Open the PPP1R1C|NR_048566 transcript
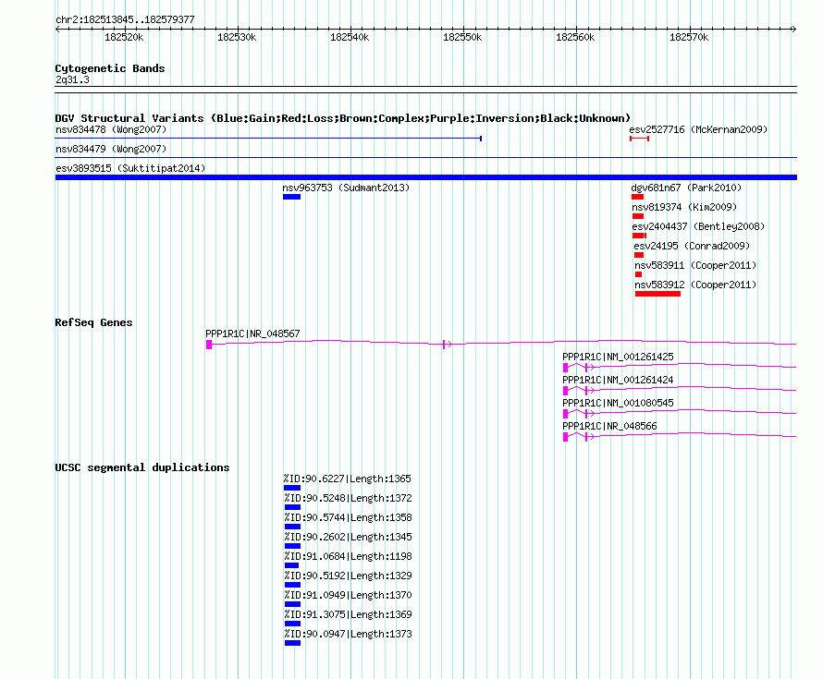 click(x=679, y=436)
